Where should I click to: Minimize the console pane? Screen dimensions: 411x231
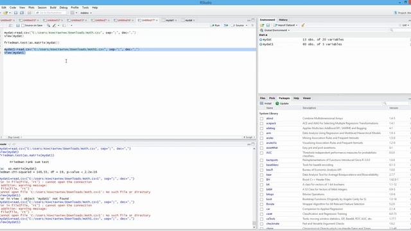click(x=249, y=144)
